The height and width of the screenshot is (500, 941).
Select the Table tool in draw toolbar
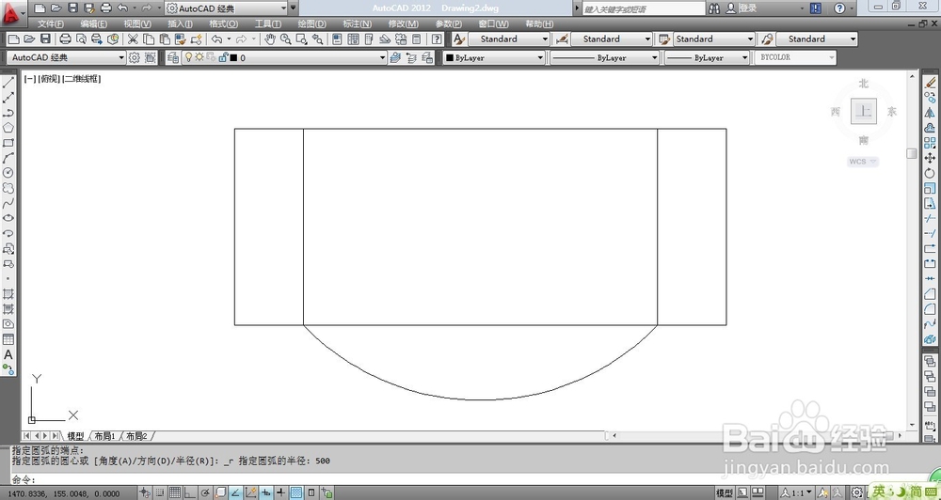pos(8,339)
